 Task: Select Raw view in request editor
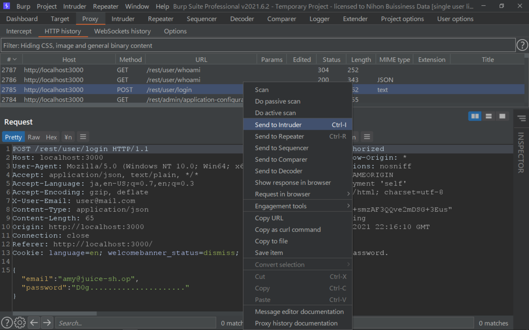(x=34, y=137)
